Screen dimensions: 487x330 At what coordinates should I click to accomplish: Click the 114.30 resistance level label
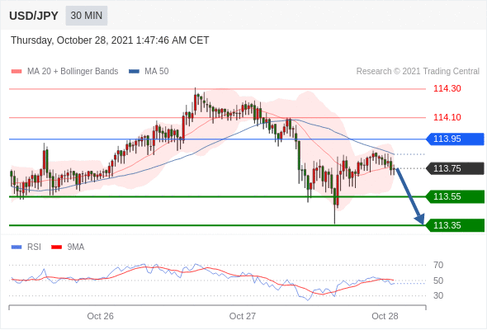coord(447,88)
